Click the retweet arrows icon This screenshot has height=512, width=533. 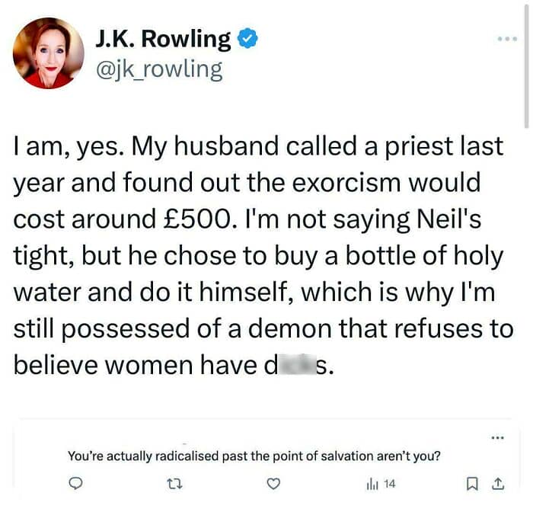[x=174, y=483]
